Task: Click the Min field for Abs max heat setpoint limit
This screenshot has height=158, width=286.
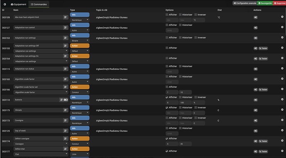Action: tap(172, 20)
